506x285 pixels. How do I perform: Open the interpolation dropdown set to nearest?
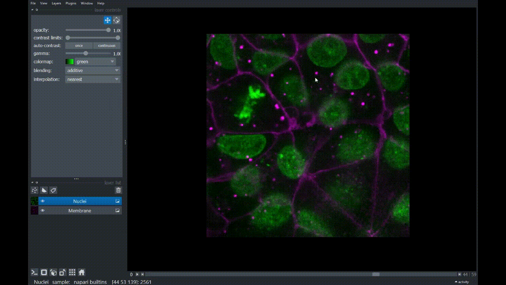pyautogui.click(x=93, y=79)
